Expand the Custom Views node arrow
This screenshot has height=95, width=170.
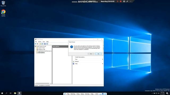35,48
